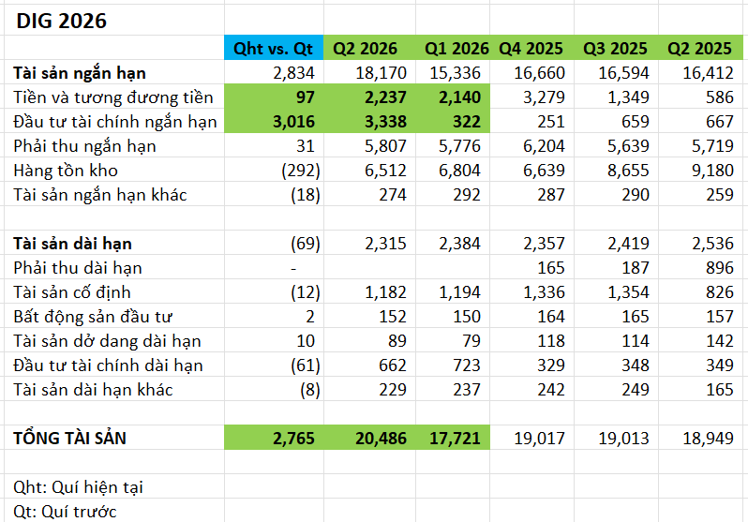Select cell with value (292)
This screenshot has height=522, width=748.
(274, 170)
